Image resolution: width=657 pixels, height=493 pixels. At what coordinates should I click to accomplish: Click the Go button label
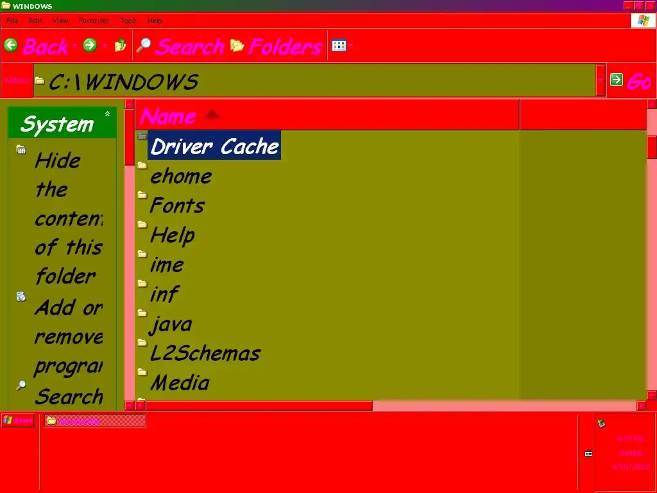click(639, 82)
